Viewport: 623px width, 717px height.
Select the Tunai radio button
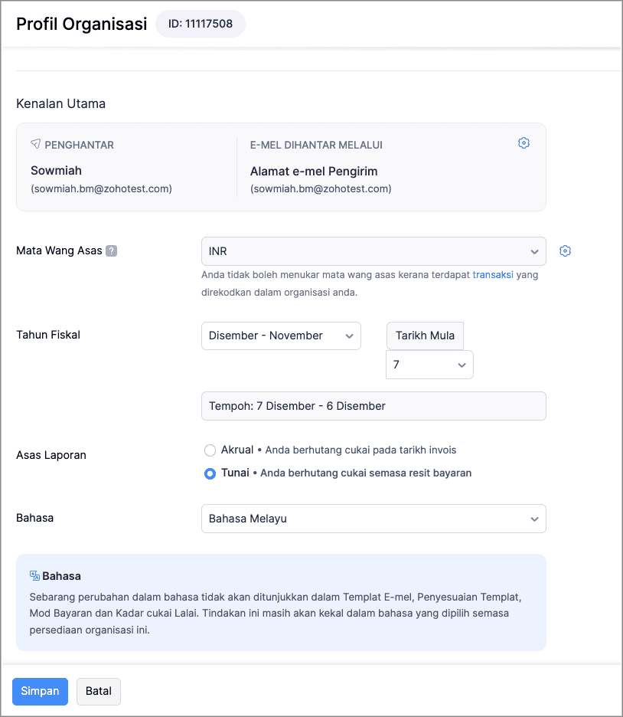210,473
